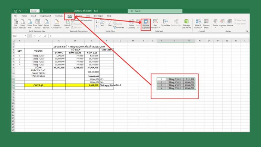Click Text to Columns
The height and width of the screenshot is (147, 261).
131,24
